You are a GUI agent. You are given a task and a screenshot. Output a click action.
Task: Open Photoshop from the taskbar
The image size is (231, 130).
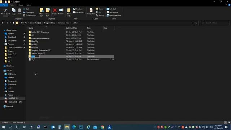81,127
